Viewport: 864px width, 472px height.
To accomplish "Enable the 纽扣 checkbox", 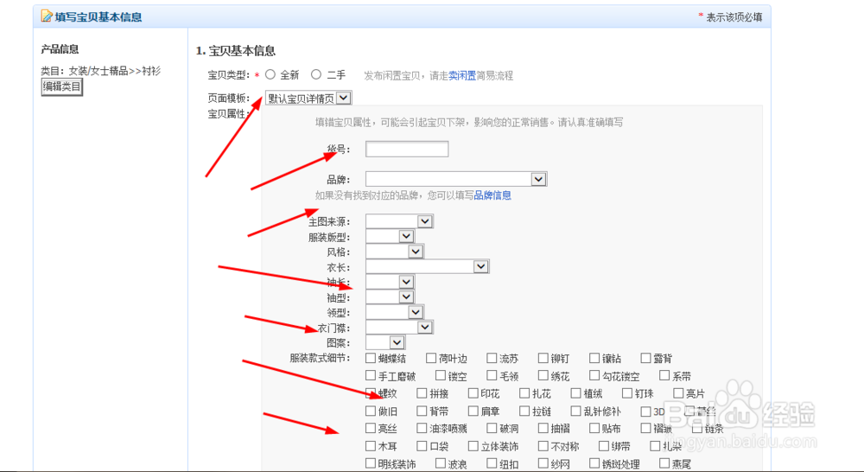I will click(x=492, y=463).
